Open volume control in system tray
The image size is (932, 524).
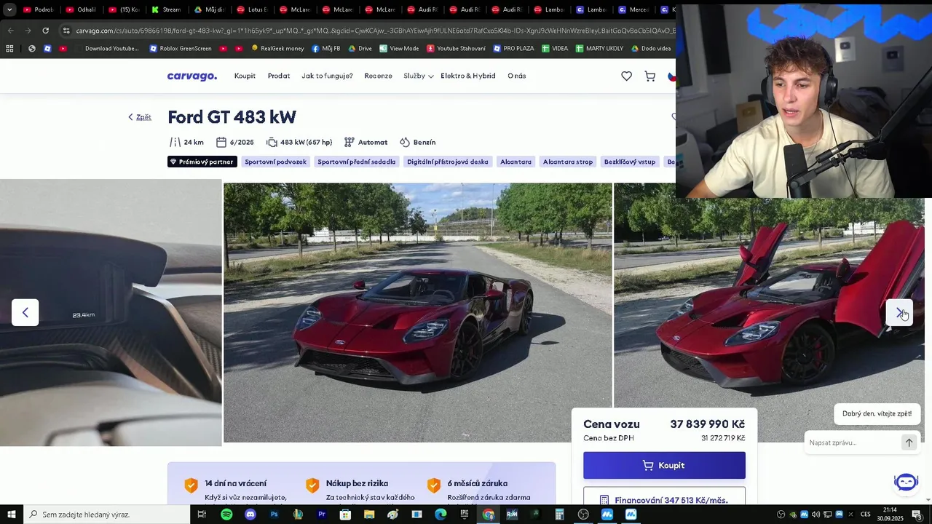(815, 515)
